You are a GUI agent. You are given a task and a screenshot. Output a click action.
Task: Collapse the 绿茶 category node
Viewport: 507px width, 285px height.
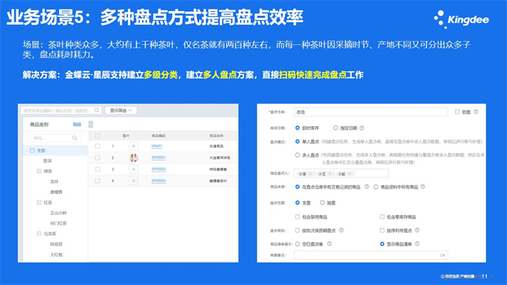[x=39, y=171]
